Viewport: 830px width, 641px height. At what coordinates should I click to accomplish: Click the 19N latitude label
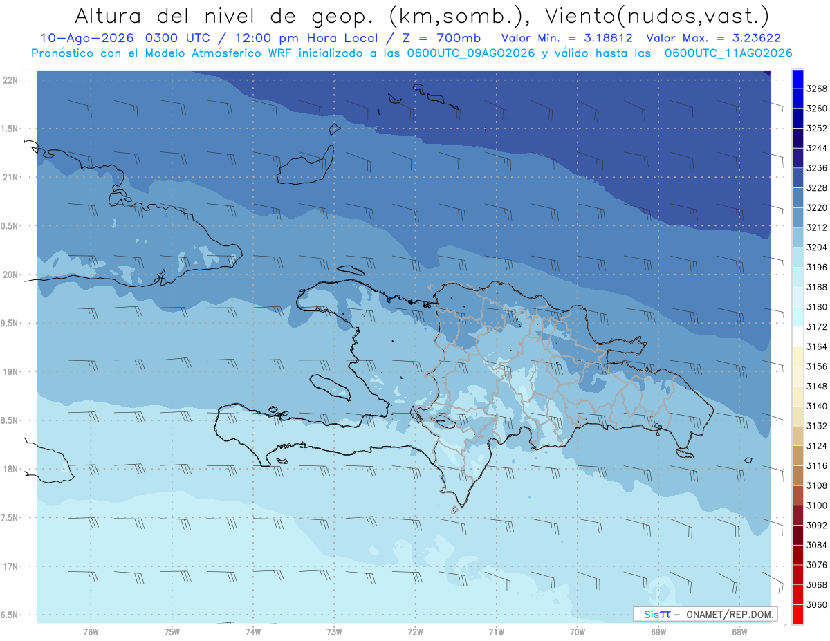point(12,372)
